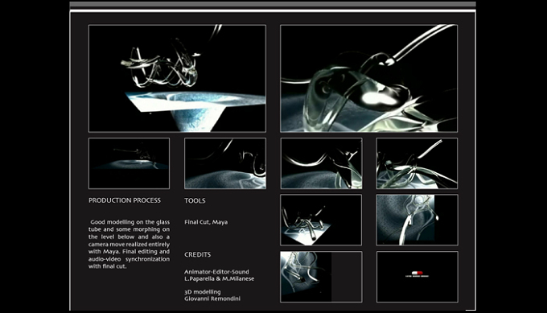
Task: Click the gray bar at top of slide
Action: pos(273,5)
